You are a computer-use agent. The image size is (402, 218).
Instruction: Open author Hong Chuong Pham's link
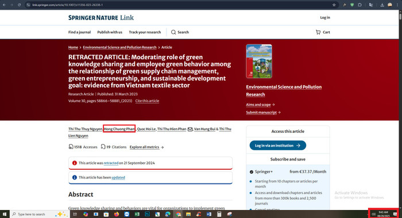[119, 129]
